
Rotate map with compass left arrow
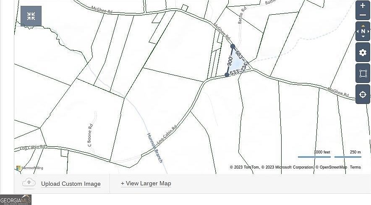point(358,31)
